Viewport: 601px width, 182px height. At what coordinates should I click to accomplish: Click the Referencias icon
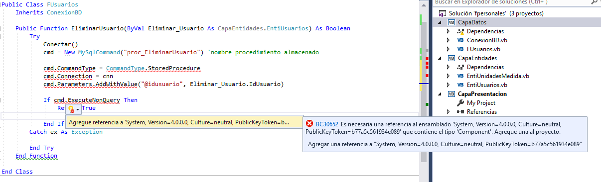point(460,112)
